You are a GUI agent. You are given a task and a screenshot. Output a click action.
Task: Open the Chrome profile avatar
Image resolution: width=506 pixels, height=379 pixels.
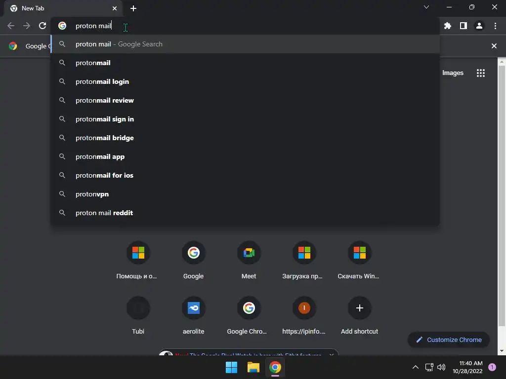[x=479, y=26]
